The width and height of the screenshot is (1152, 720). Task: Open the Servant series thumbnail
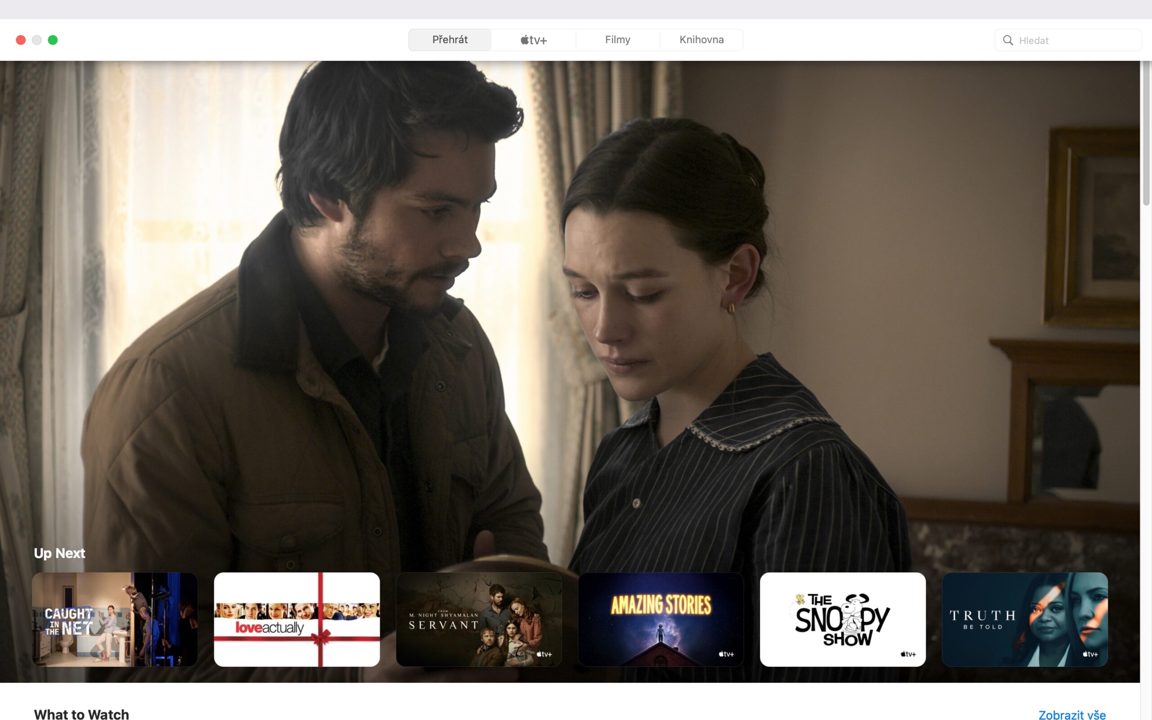pyautogui.click(x=478, y=620)
